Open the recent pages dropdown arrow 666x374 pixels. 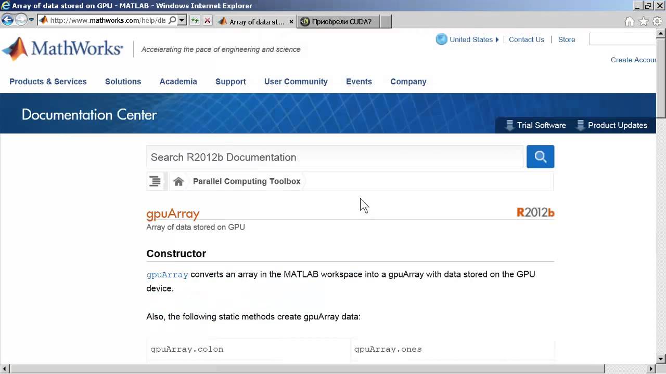(x=32, y=20)
